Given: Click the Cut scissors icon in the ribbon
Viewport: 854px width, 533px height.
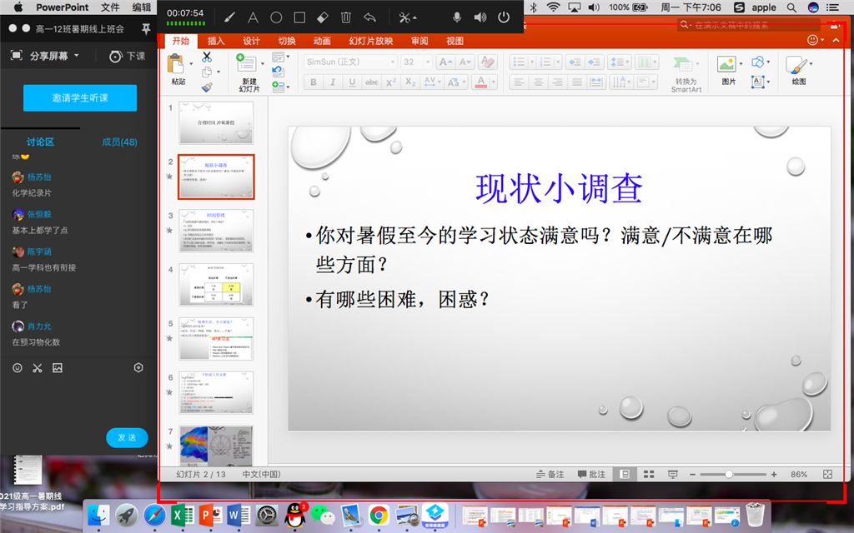Looking at the screenshot, I should (207, 57).
